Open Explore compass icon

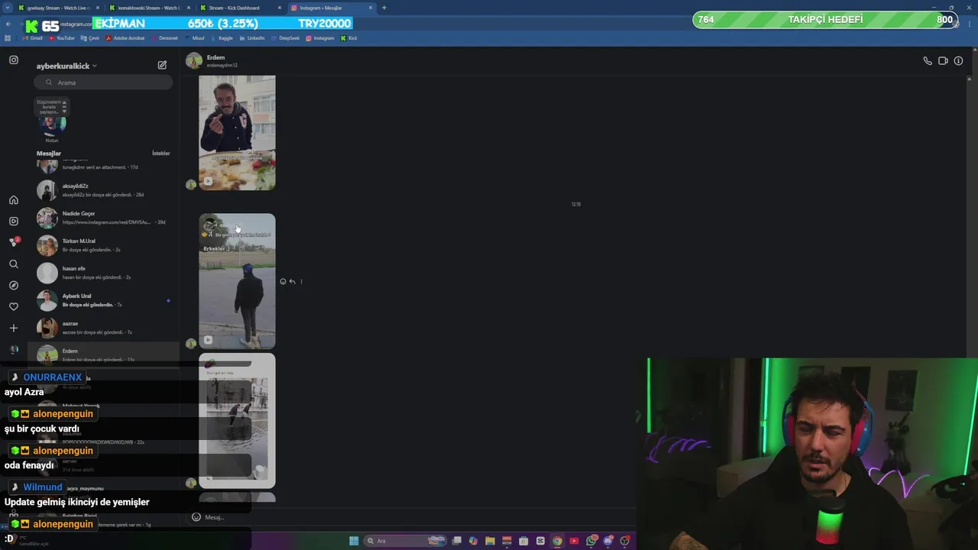(14, 285)
